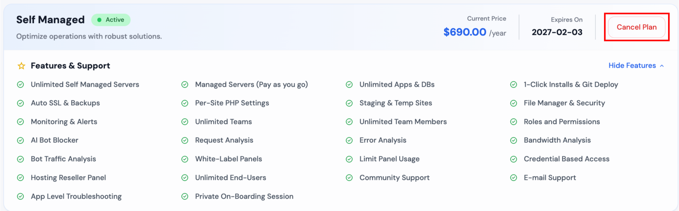Click the Cancel Plan button
Viewport: 679px width, 211px height.
click(x=636, y=27)
